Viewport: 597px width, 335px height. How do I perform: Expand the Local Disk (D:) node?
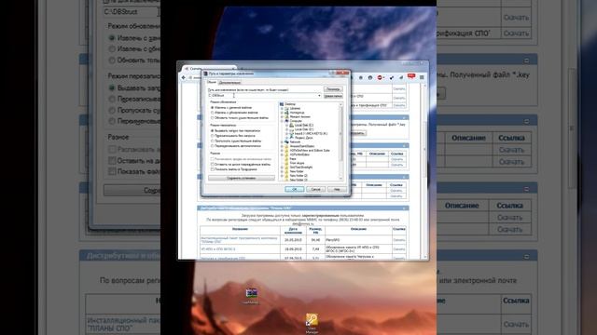(286, 129)
